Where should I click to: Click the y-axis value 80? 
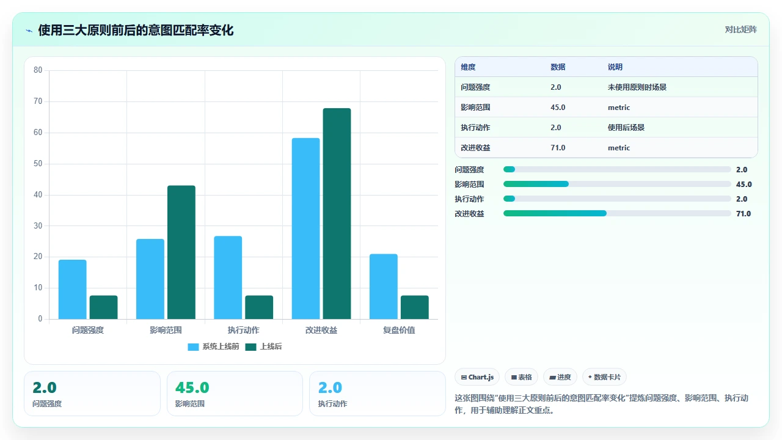coord(38,70)
